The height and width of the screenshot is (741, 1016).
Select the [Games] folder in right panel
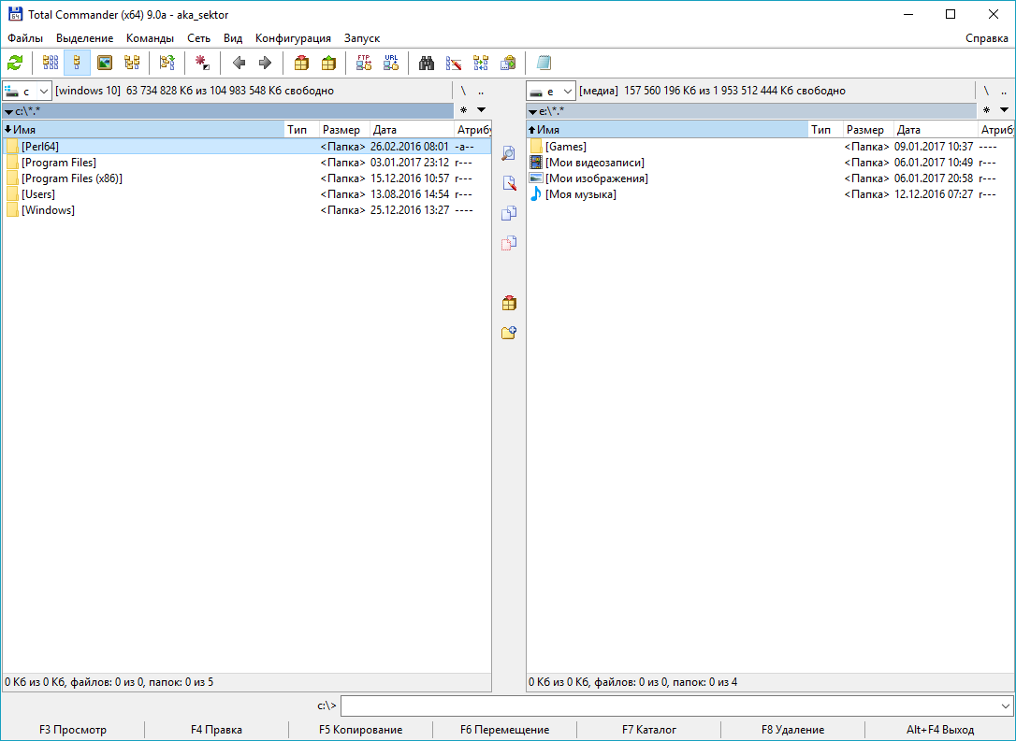[770, 147]
